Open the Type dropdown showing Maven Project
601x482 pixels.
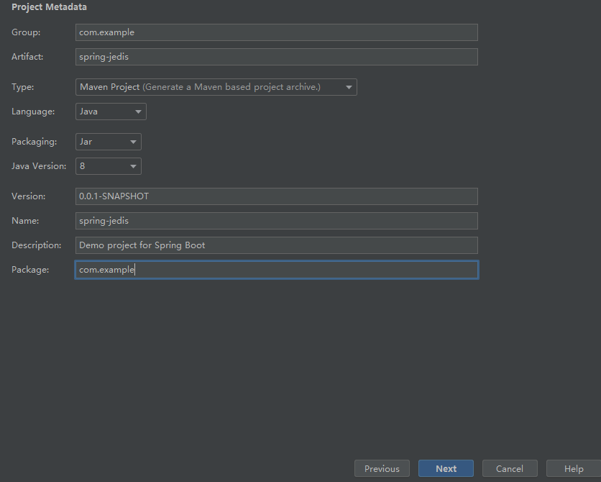click(x=216, y=87)
